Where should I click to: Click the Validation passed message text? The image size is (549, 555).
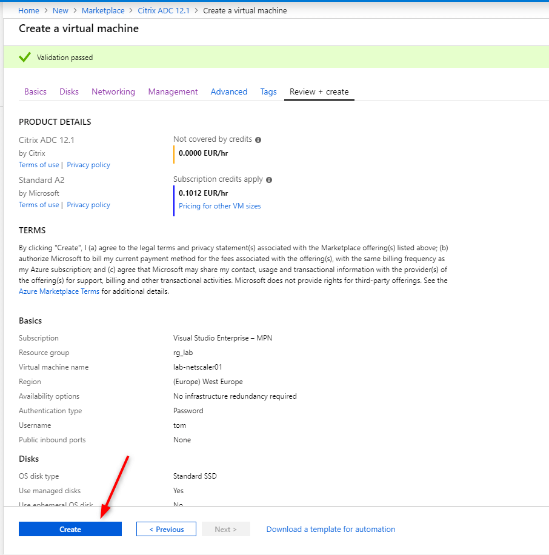[x=65, y=58]
